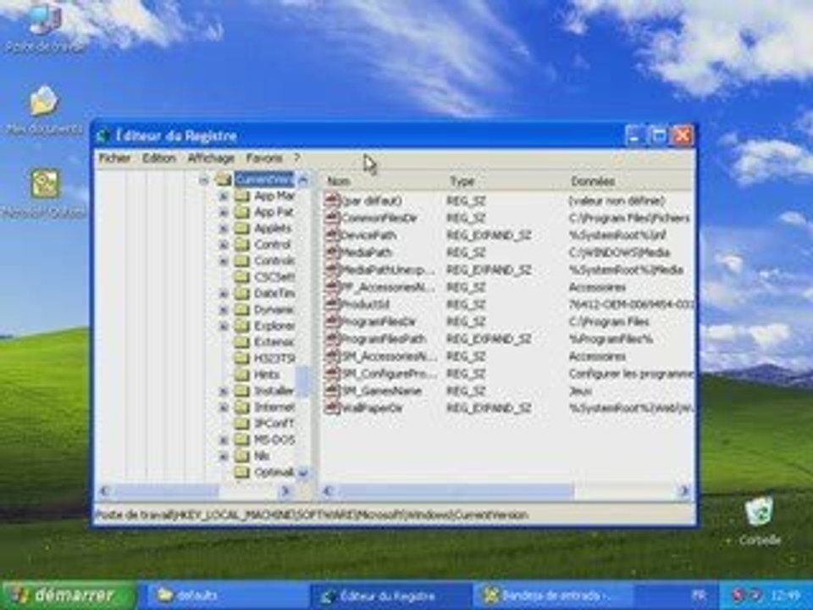Expand the Dynamic key
Viewport: 813px width, 610px height.
click(x=224, y=310)
